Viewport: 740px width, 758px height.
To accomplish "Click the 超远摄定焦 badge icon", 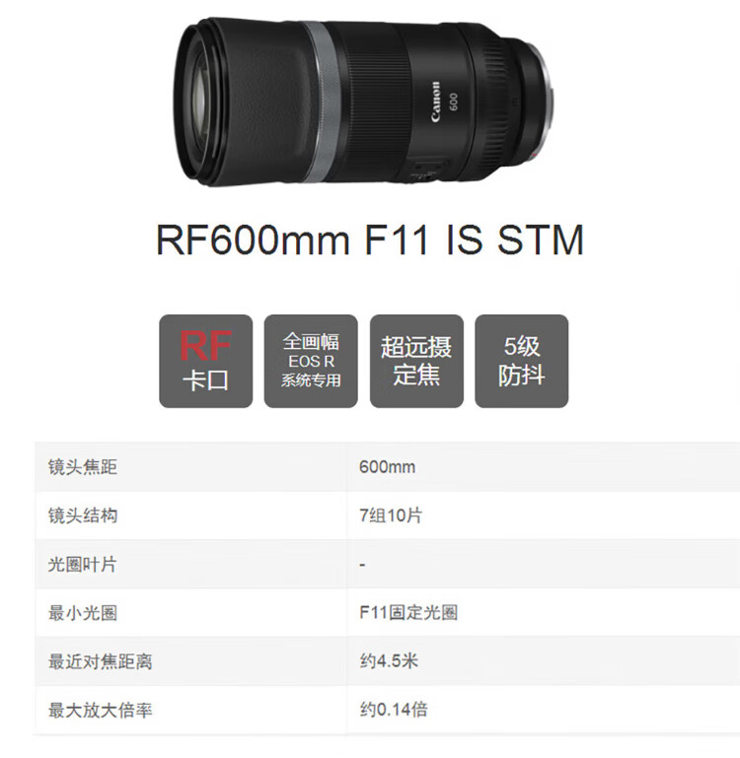I will coord(416,361).
